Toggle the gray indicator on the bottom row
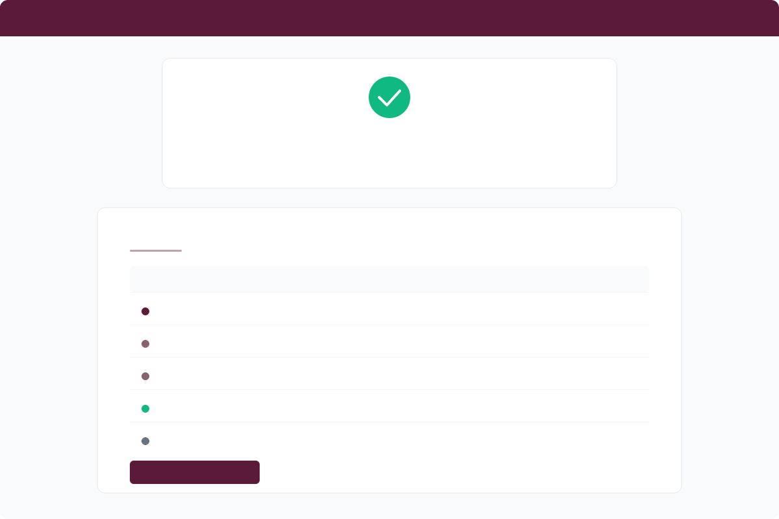 click(145, 441)
